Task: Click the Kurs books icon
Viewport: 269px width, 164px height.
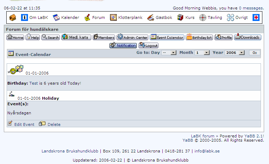Action: coord(180,17)
